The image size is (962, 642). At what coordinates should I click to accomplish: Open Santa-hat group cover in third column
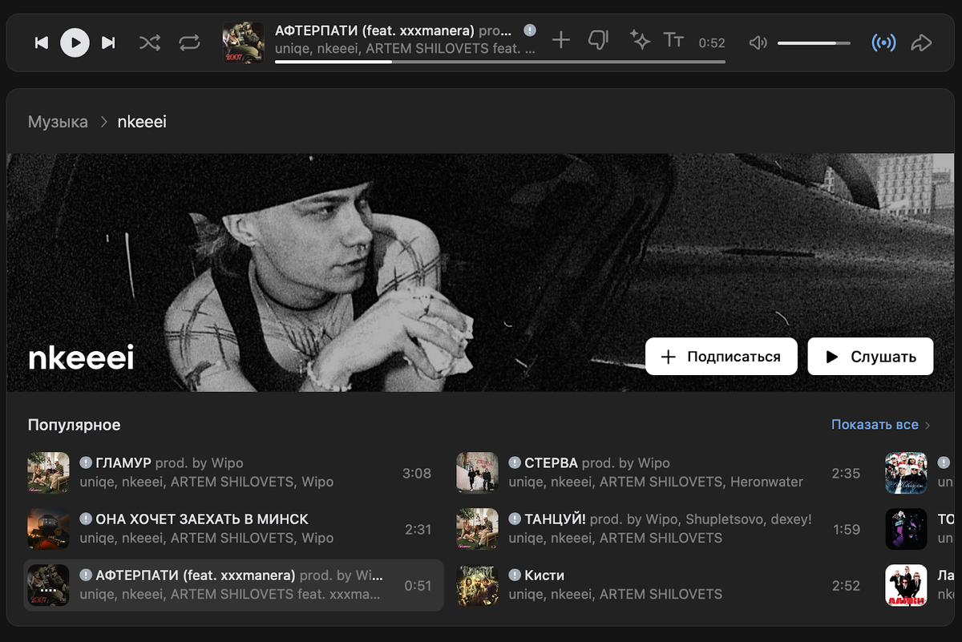[x=906, y=473]
